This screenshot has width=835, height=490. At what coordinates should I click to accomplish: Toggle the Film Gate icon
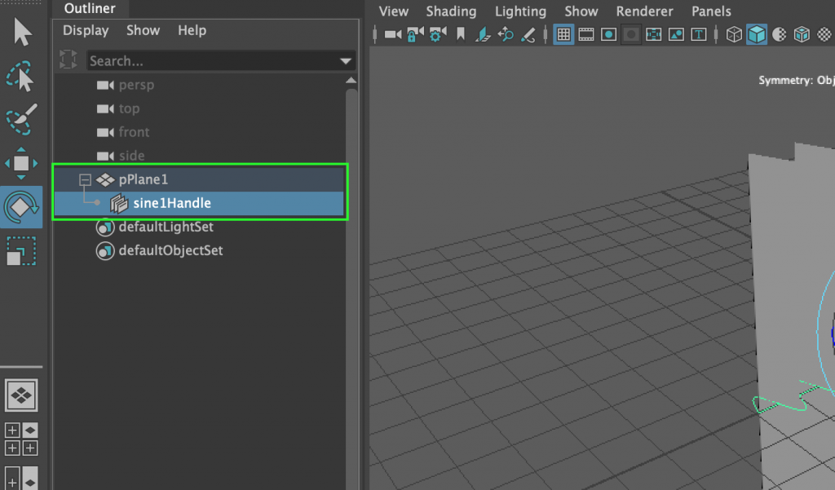(585, 34)
